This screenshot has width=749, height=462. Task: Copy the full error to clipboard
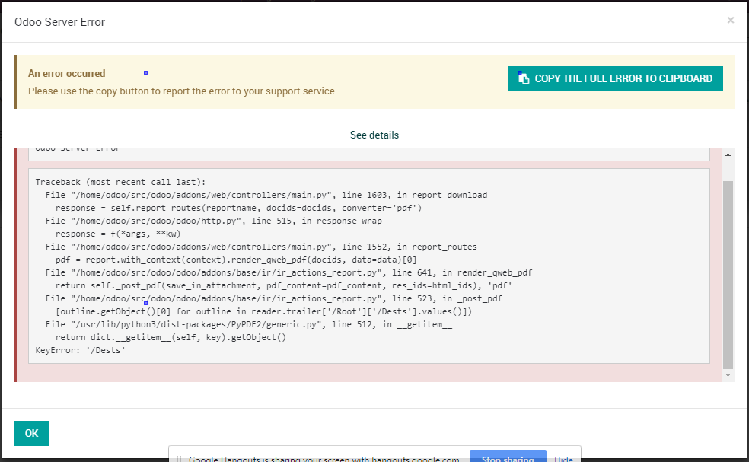point(615,78)
